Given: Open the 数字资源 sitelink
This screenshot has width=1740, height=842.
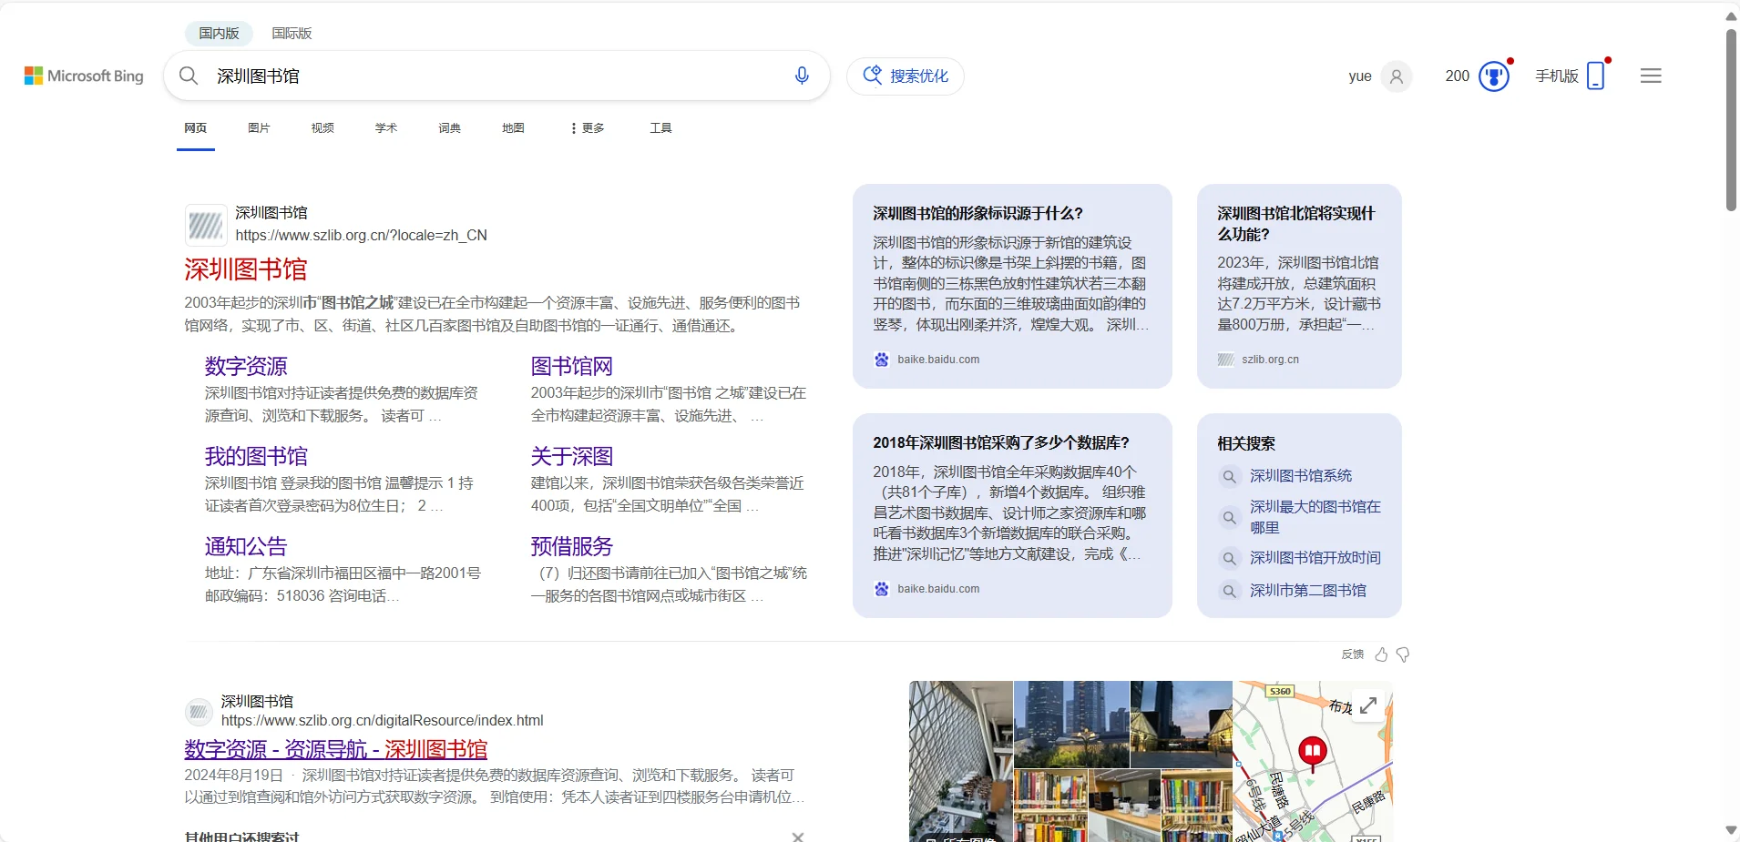Looking at the screenshot, I should (x=246, y=366).
